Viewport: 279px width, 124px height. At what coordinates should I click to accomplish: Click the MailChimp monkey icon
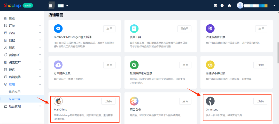pyautogui.click(x=58, y=101)
